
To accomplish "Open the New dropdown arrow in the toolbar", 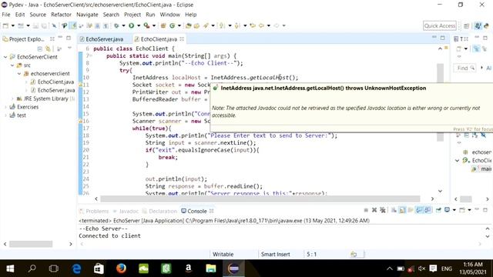I will 13,25.
